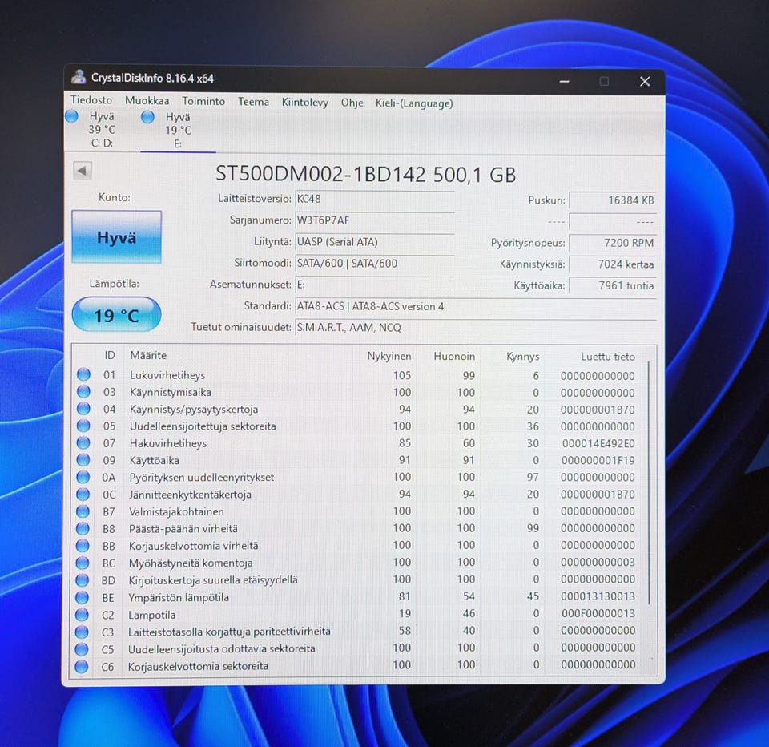The width and height of the screenshot is (769, 747).
Task: Open the Kiintolevy menu
Action: point(304,102)
